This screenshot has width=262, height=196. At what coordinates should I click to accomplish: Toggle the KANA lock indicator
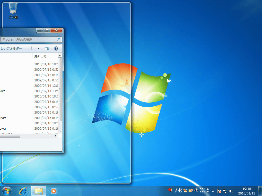click(203, 192)
